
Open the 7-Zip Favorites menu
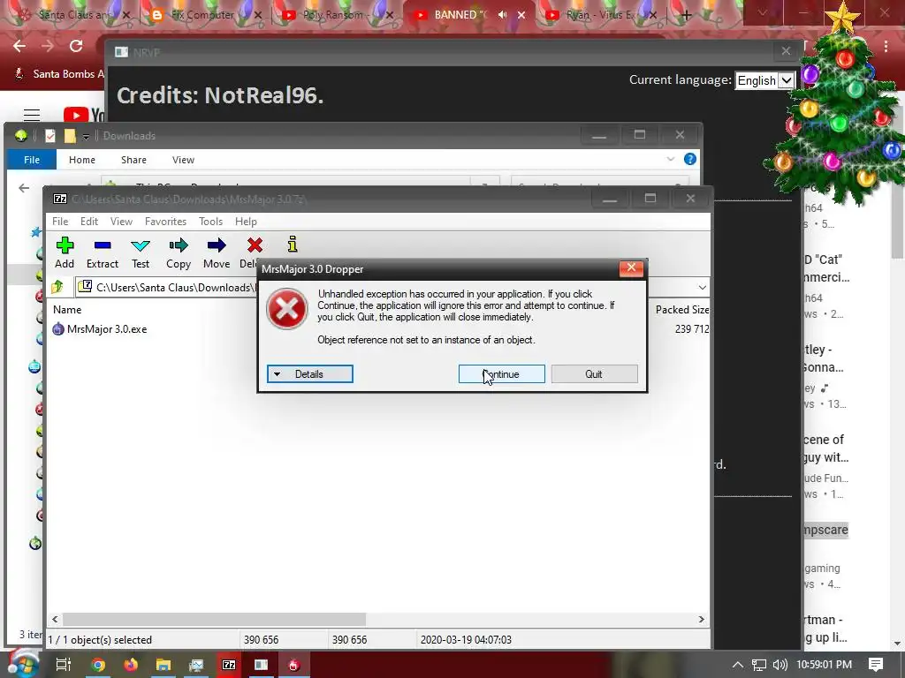(x=165, y=222)
